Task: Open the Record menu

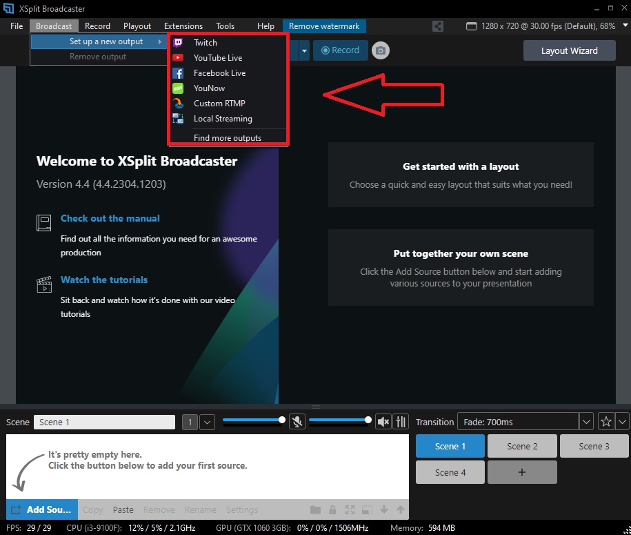Action: 97,26
